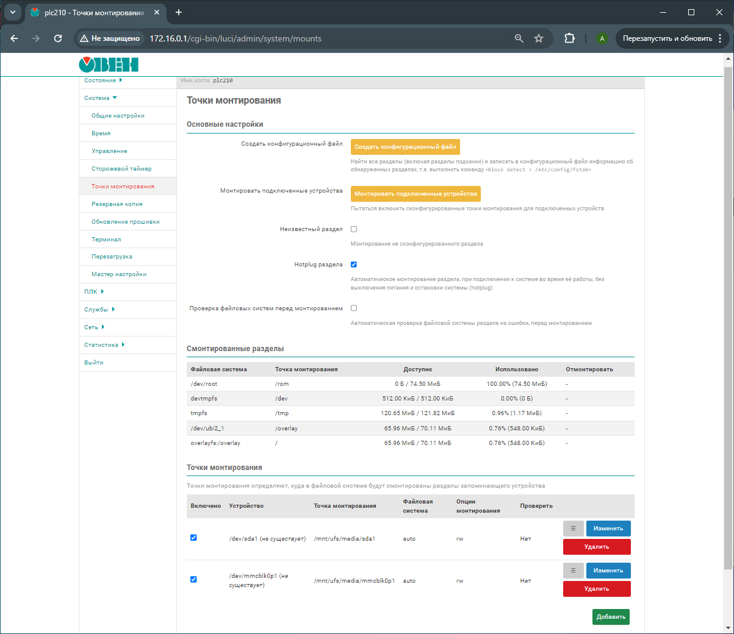The height and width of the screenshot is (634, 734).
Task: Click the browser back arrow
Action: pos(14,38)
